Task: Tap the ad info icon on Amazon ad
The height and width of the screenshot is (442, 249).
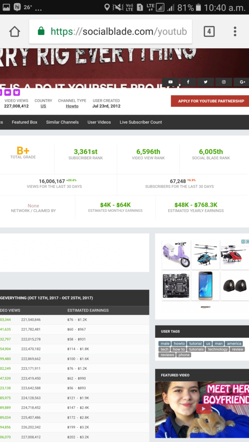Action: click(243, 242)
